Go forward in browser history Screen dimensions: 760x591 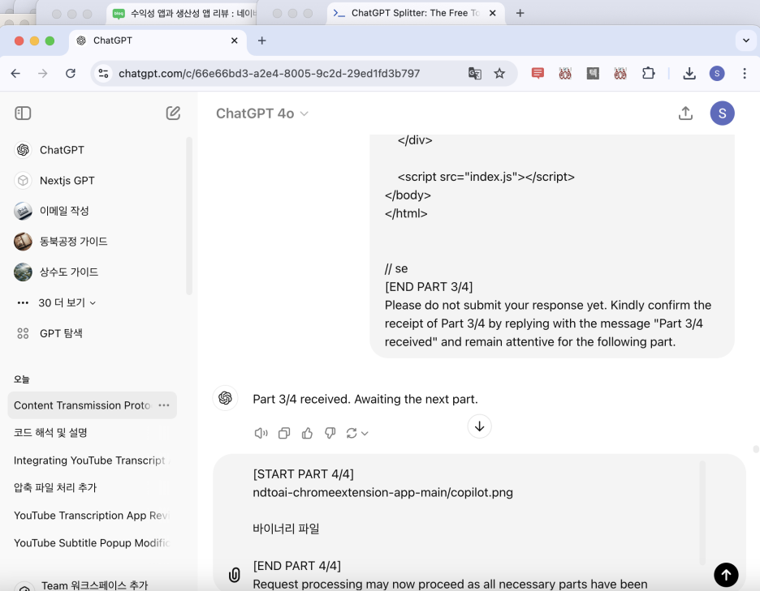pos(43,74)
